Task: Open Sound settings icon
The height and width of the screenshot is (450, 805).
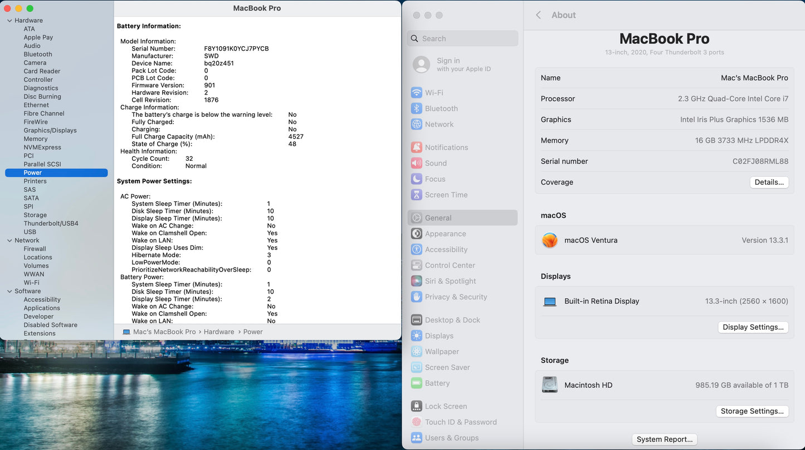Action: pyautogui.click(x=416, y=163)
